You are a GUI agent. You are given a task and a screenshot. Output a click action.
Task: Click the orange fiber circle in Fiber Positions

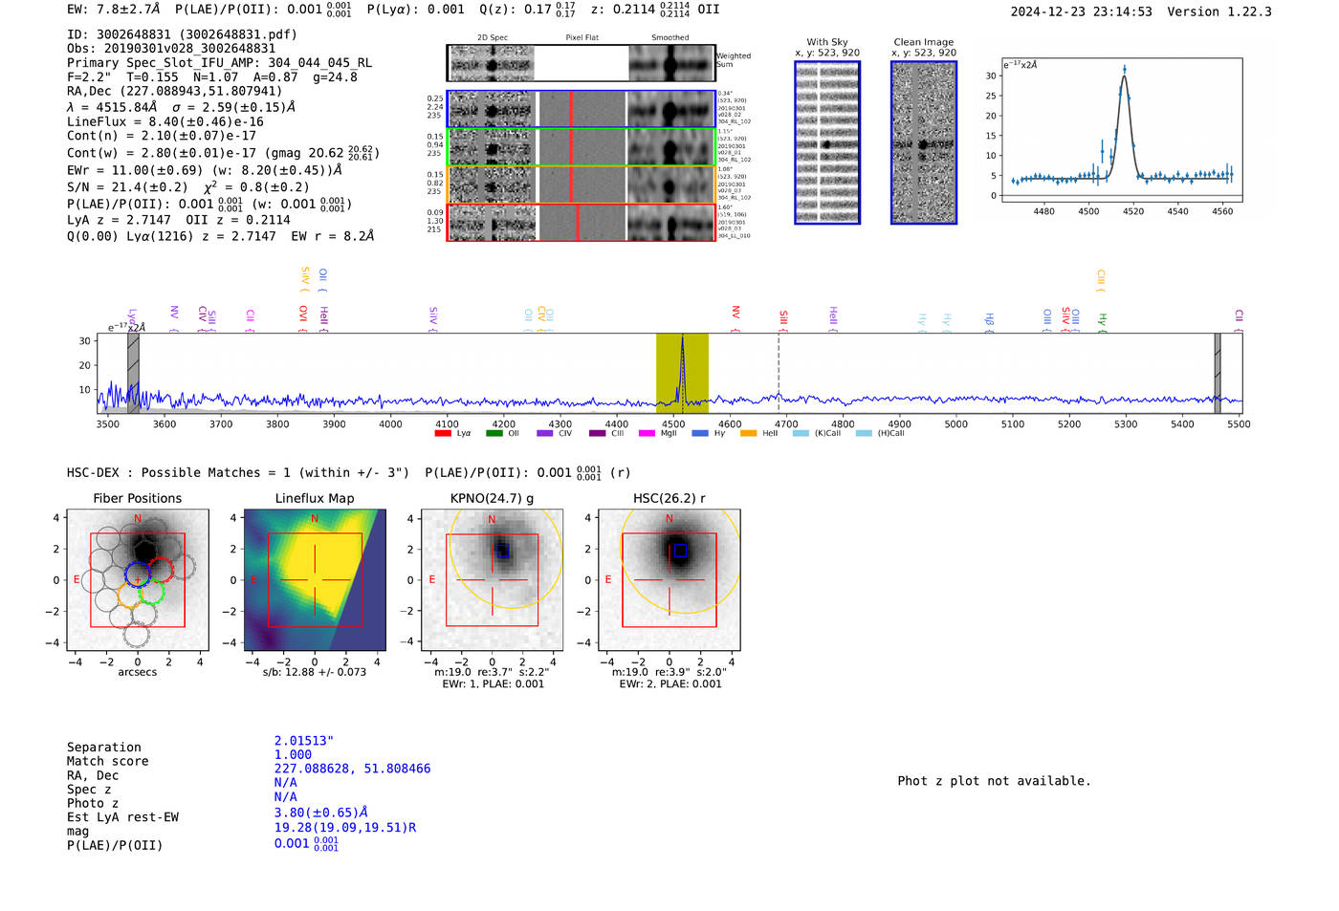click(130, 596)
